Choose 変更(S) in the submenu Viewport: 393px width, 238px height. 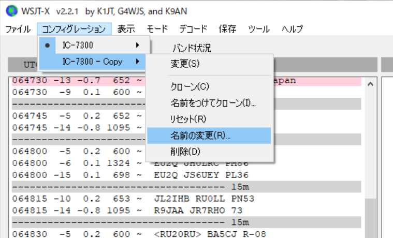click(x=209, y=64)
